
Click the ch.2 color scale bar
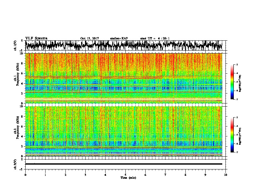tap(232, 135)
